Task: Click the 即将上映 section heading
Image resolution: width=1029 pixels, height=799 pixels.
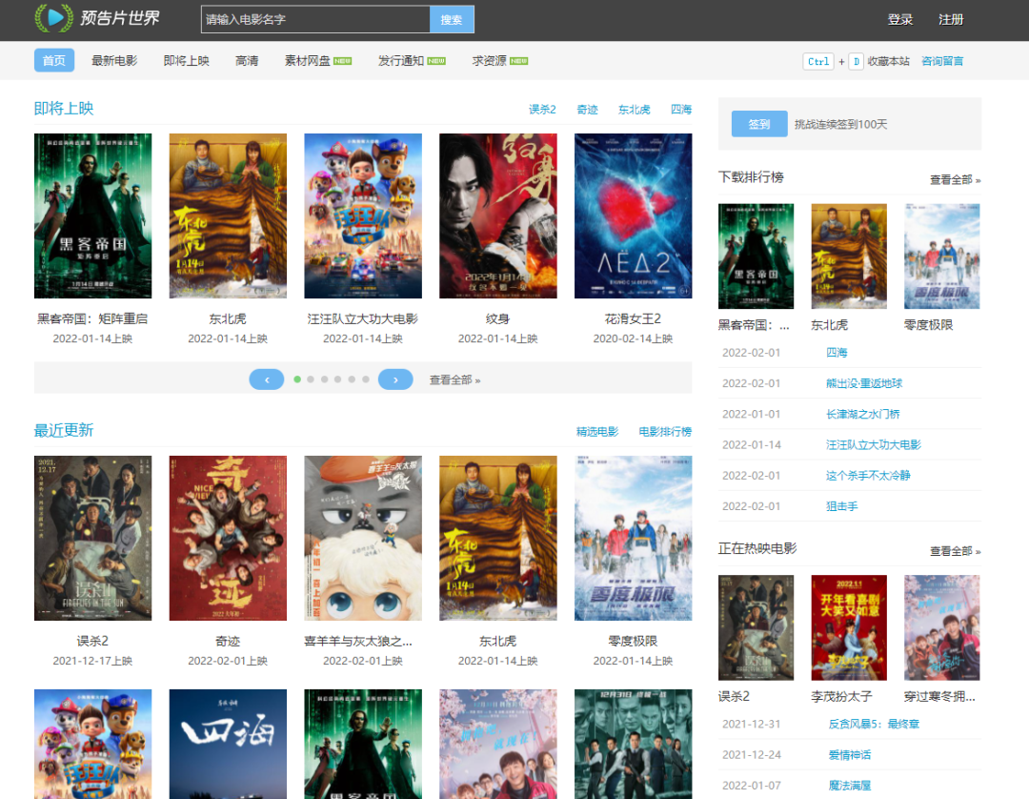Action: point(64,109)
